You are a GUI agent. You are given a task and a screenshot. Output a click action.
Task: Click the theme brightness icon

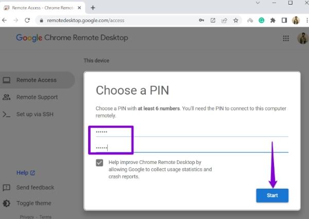pyautogui.click(x=7, y=203)
